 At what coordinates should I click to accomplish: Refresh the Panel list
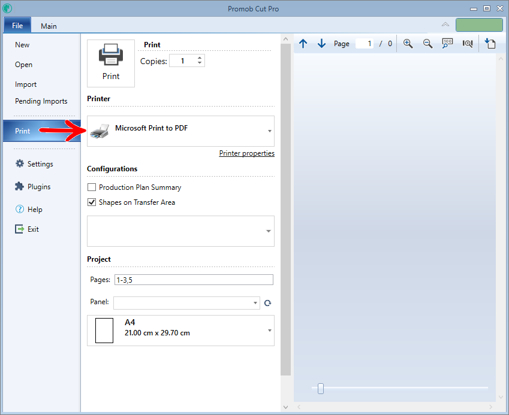click(267, 303)
